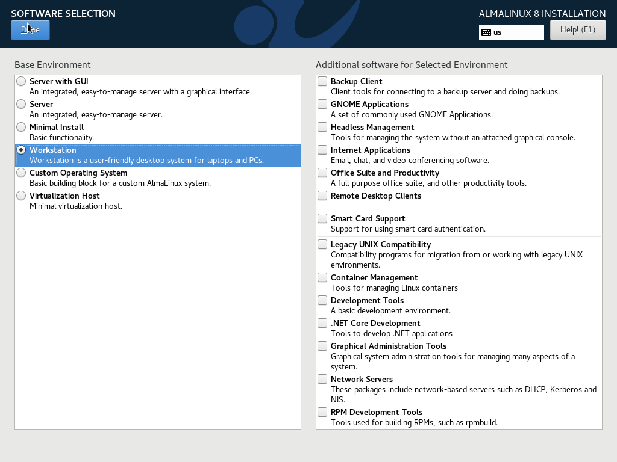
Task: Open Help with the F1 button
Action: (x=578, y=30)
